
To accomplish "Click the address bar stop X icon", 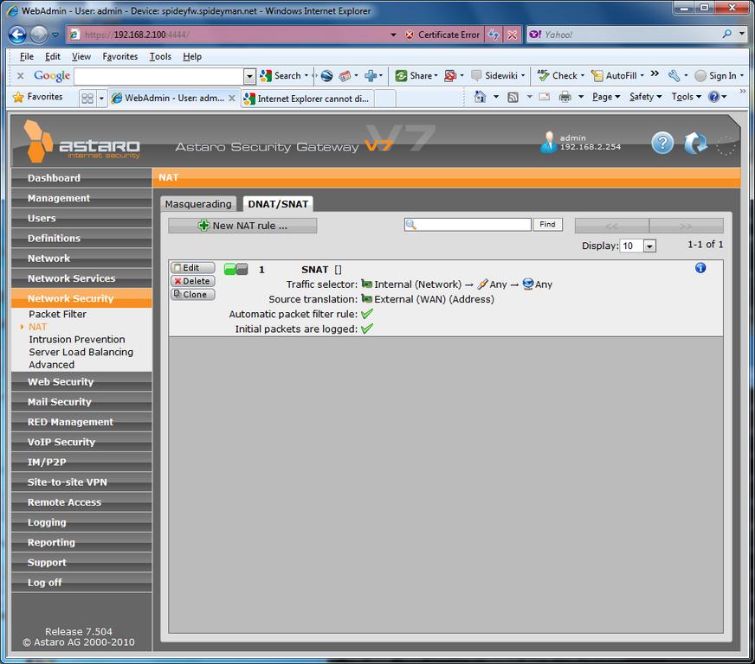I will (513, 35).
